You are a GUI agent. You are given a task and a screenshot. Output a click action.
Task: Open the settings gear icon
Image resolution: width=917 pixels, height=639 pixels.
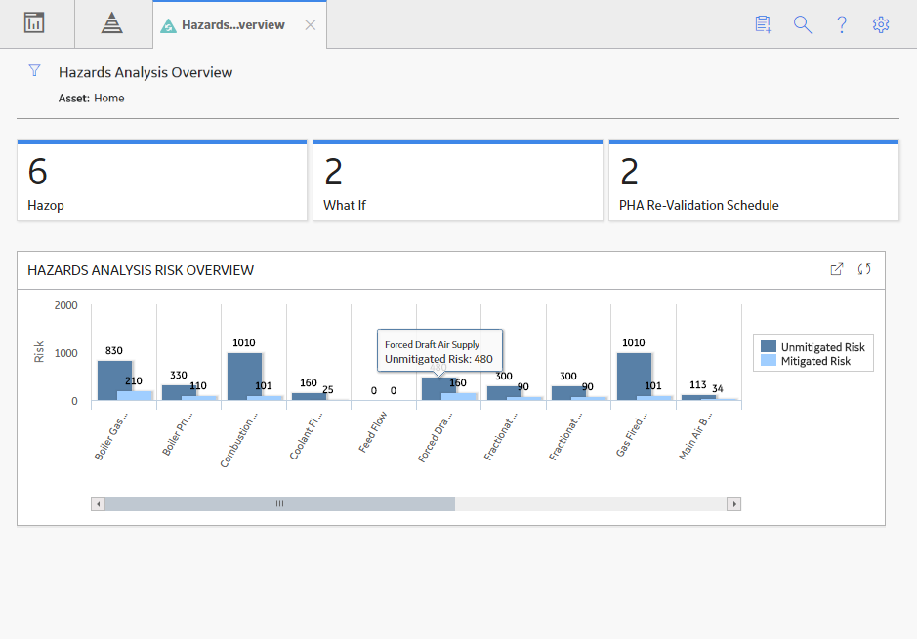(881, 24)
